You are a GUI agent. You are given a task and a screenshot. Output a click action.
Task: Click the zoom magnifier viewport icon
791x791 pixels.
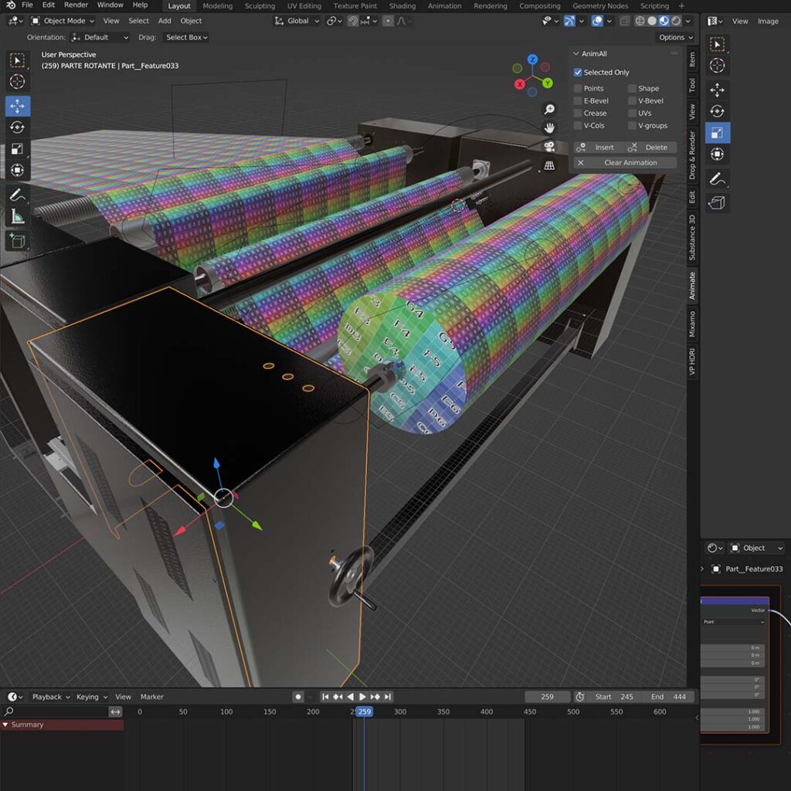tap(549, 110)
